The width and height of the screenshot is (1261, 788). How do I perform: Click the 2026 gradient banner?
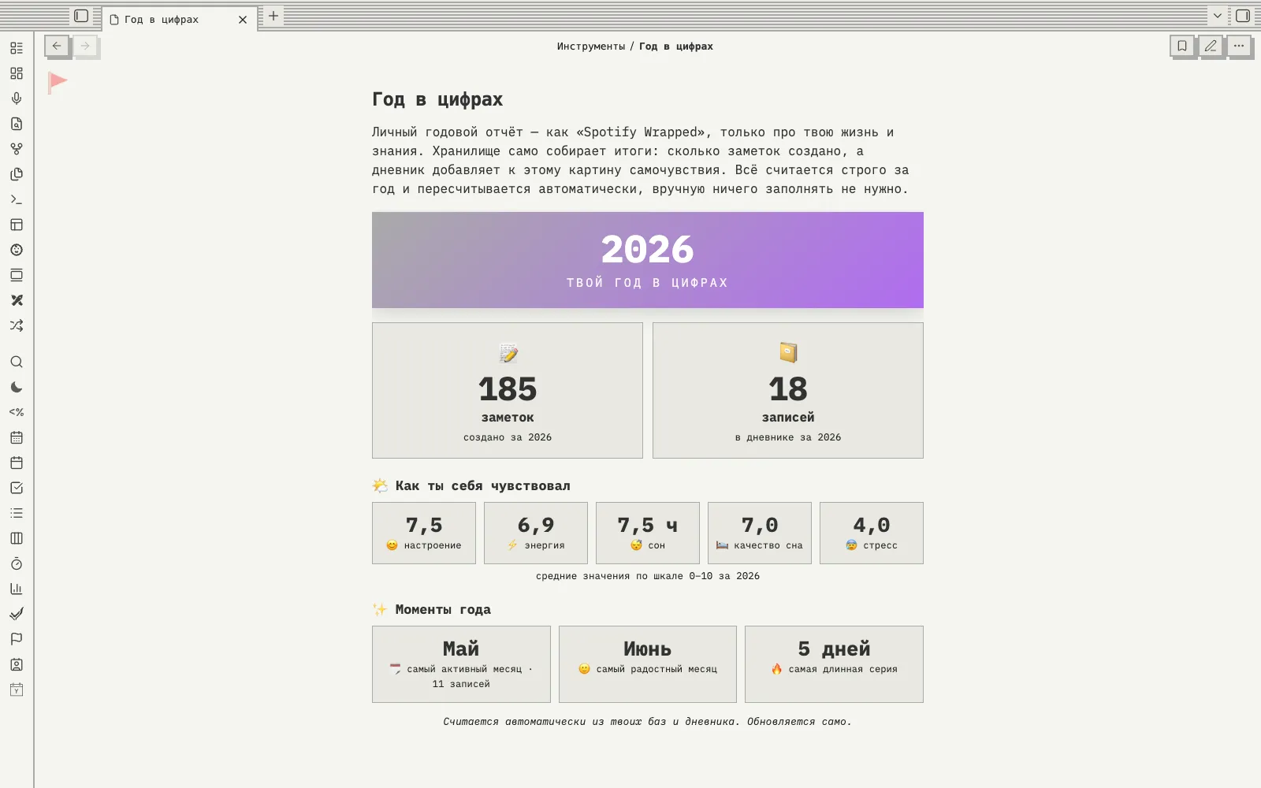pyautogui.click(x=648, y=260)
